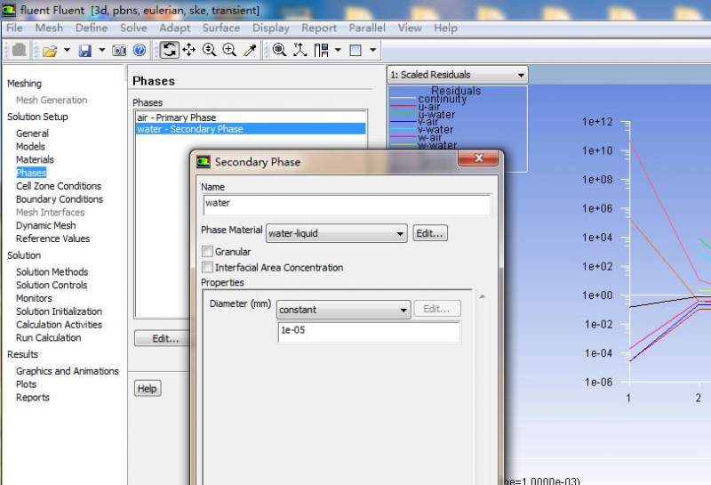Image resolution: width=711 pixels, height=485 pixels.
Task: Open Run Calculation
Action: point(49,338)
